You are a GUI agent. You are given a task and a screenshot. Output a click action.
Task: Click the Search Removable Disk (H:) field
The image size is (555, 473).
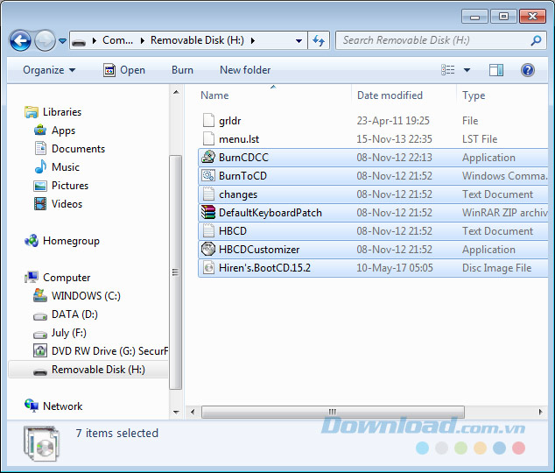click(433, 40)
